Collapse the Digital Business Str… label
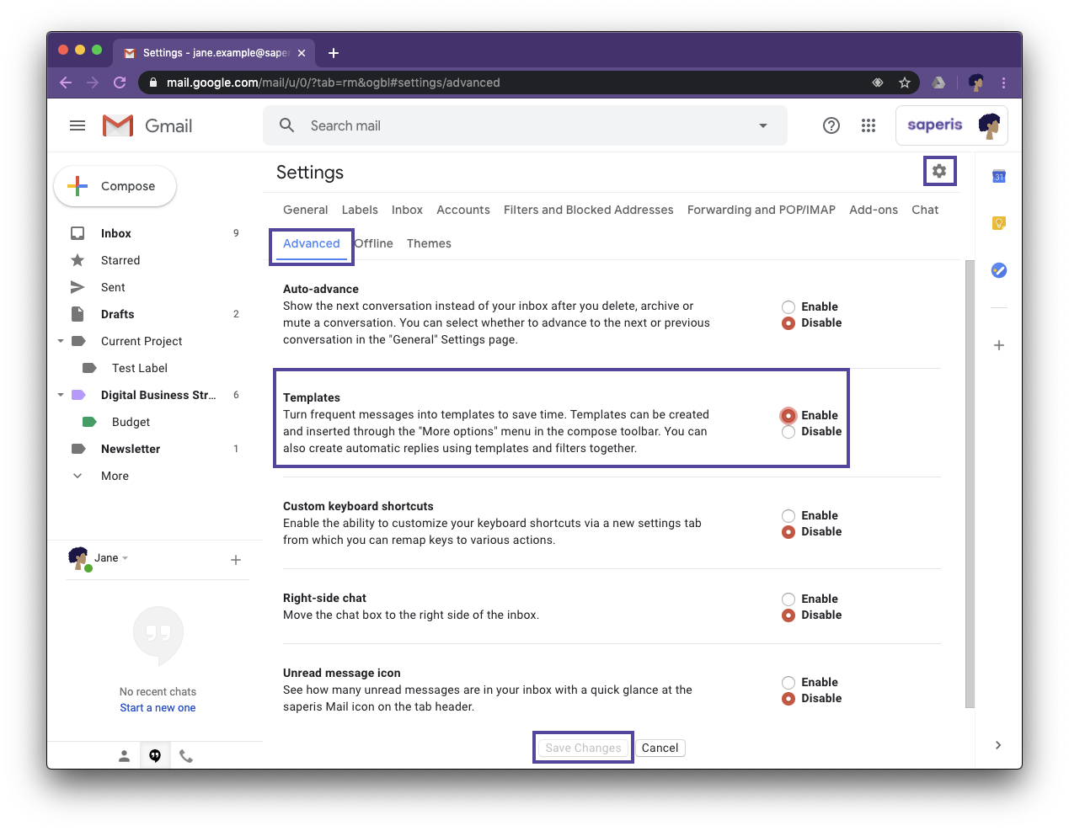 tap(61, 395)
